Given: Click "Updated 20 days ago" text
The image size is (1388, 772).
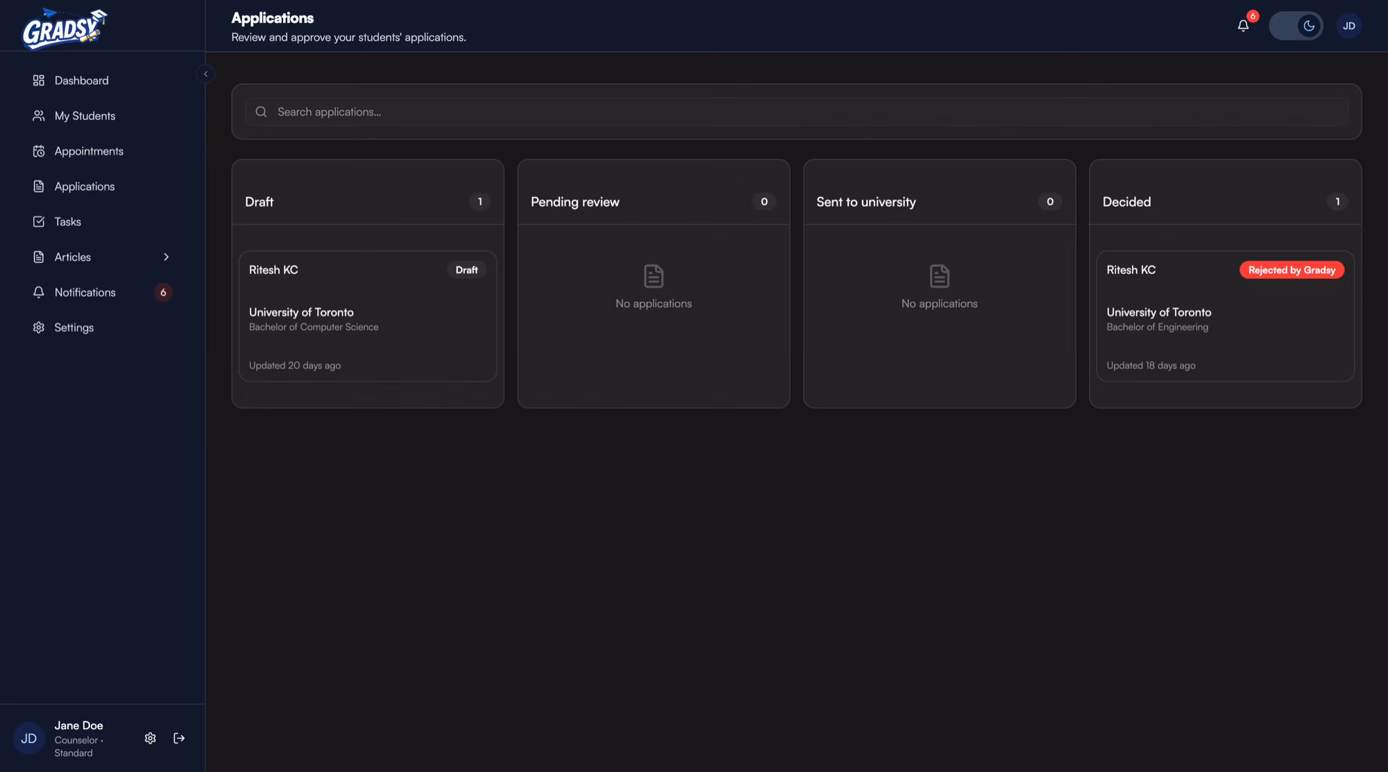Looking at the screenshot, I should coord(295,366).
